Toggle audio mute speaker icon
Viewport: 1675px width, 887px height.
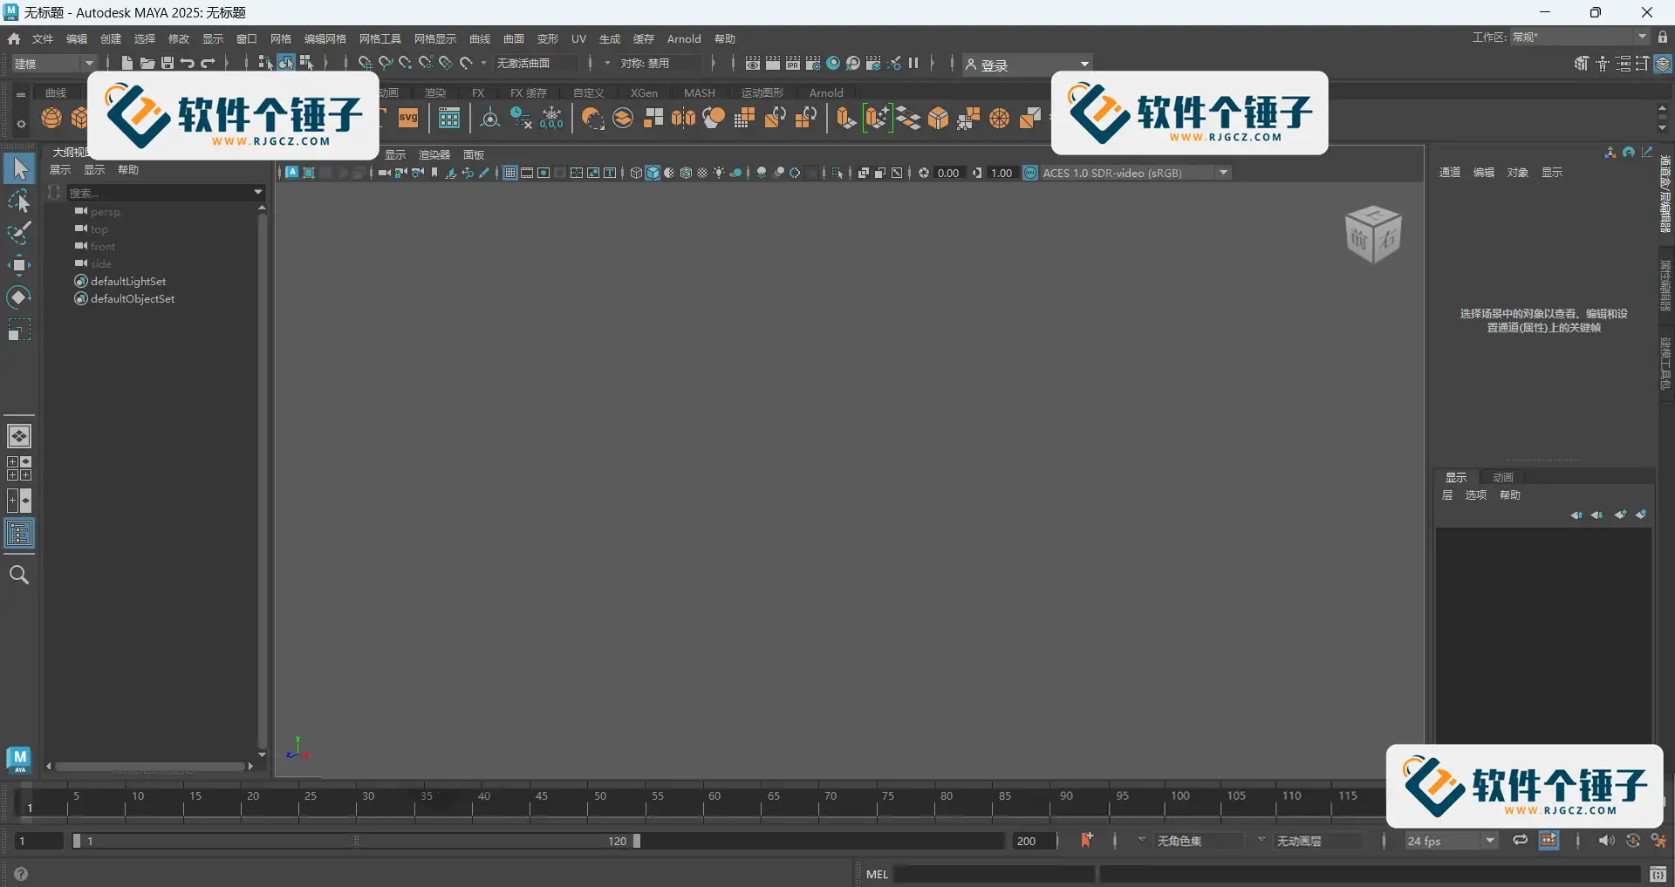[1606, 840]
